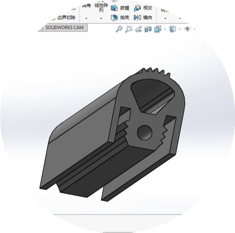The image size is (235, 233).
Task: Select the Draft (拔模) tool
Action: (x=120, y=8)
